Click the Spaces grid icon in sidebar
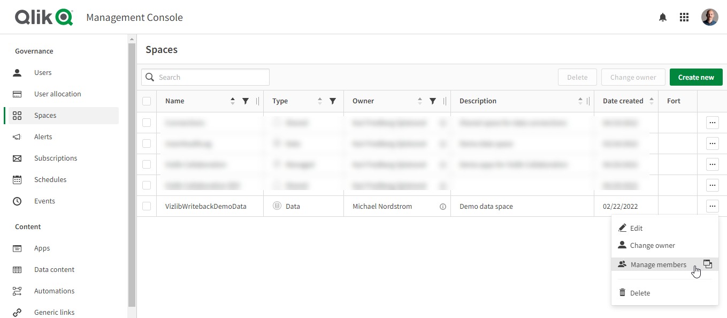The height and width of the screenshot is (318, 727). coord(17,115)
